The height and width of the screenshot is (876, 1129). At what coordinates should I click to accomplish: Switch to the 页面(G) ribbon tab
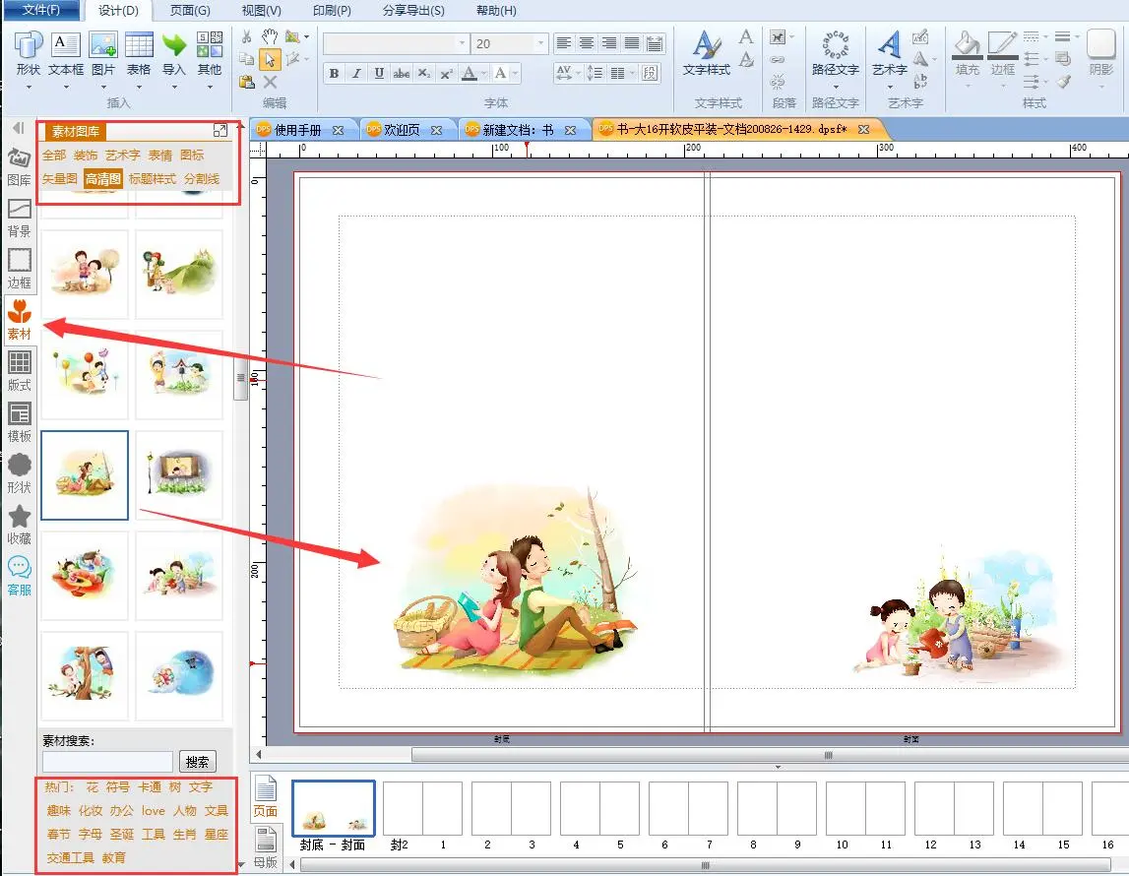(190, 11)
